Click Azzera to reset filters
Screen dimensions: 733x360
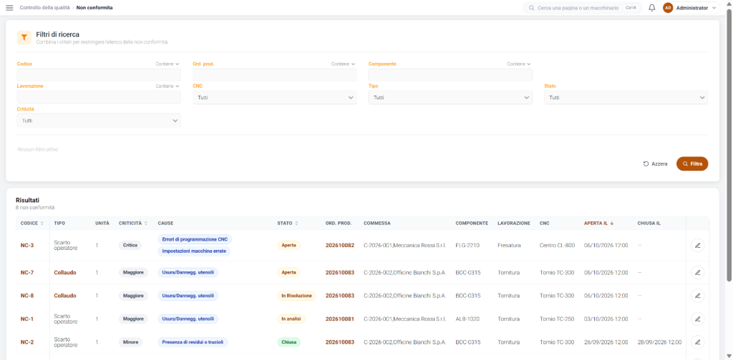[x=656, y=164]
